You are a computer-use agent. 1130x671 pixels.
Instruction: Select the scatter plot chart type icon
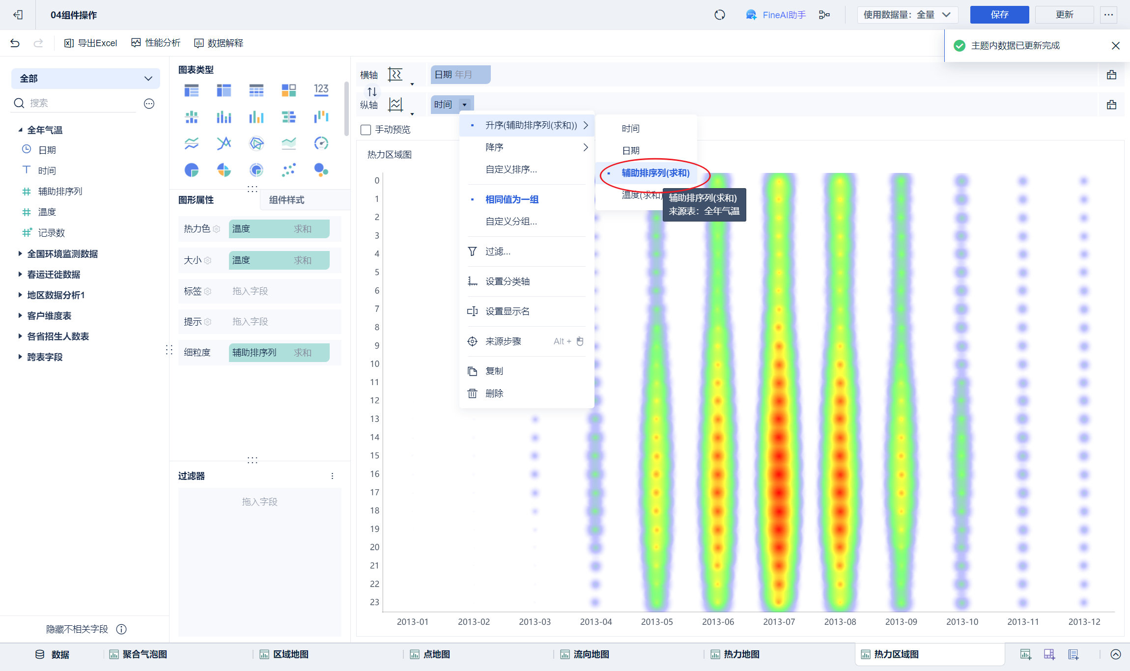click(x=289, y=170)
